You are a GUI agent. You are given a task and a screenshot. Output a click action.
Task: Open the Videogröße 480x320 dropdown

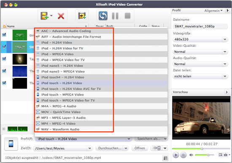tap(200, 40)
